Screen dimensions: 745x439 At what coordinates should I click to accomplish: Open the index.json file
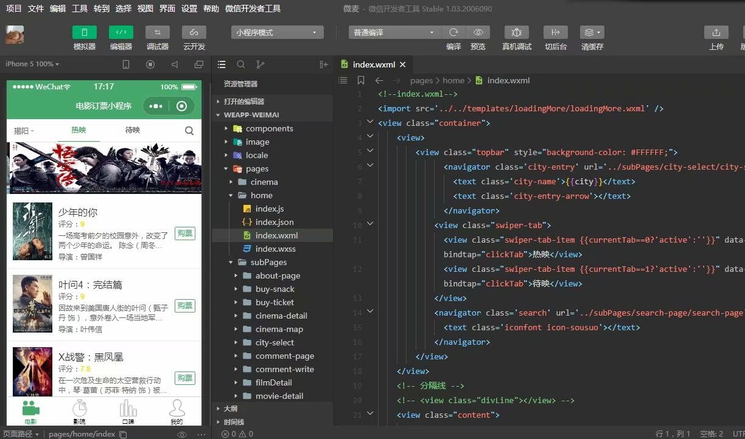click(272, 222)
